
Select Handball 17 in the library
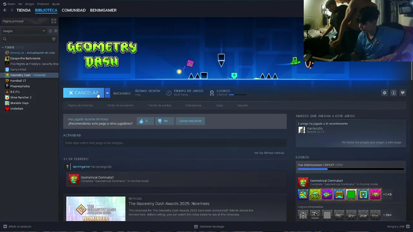[x=29, y=81]
